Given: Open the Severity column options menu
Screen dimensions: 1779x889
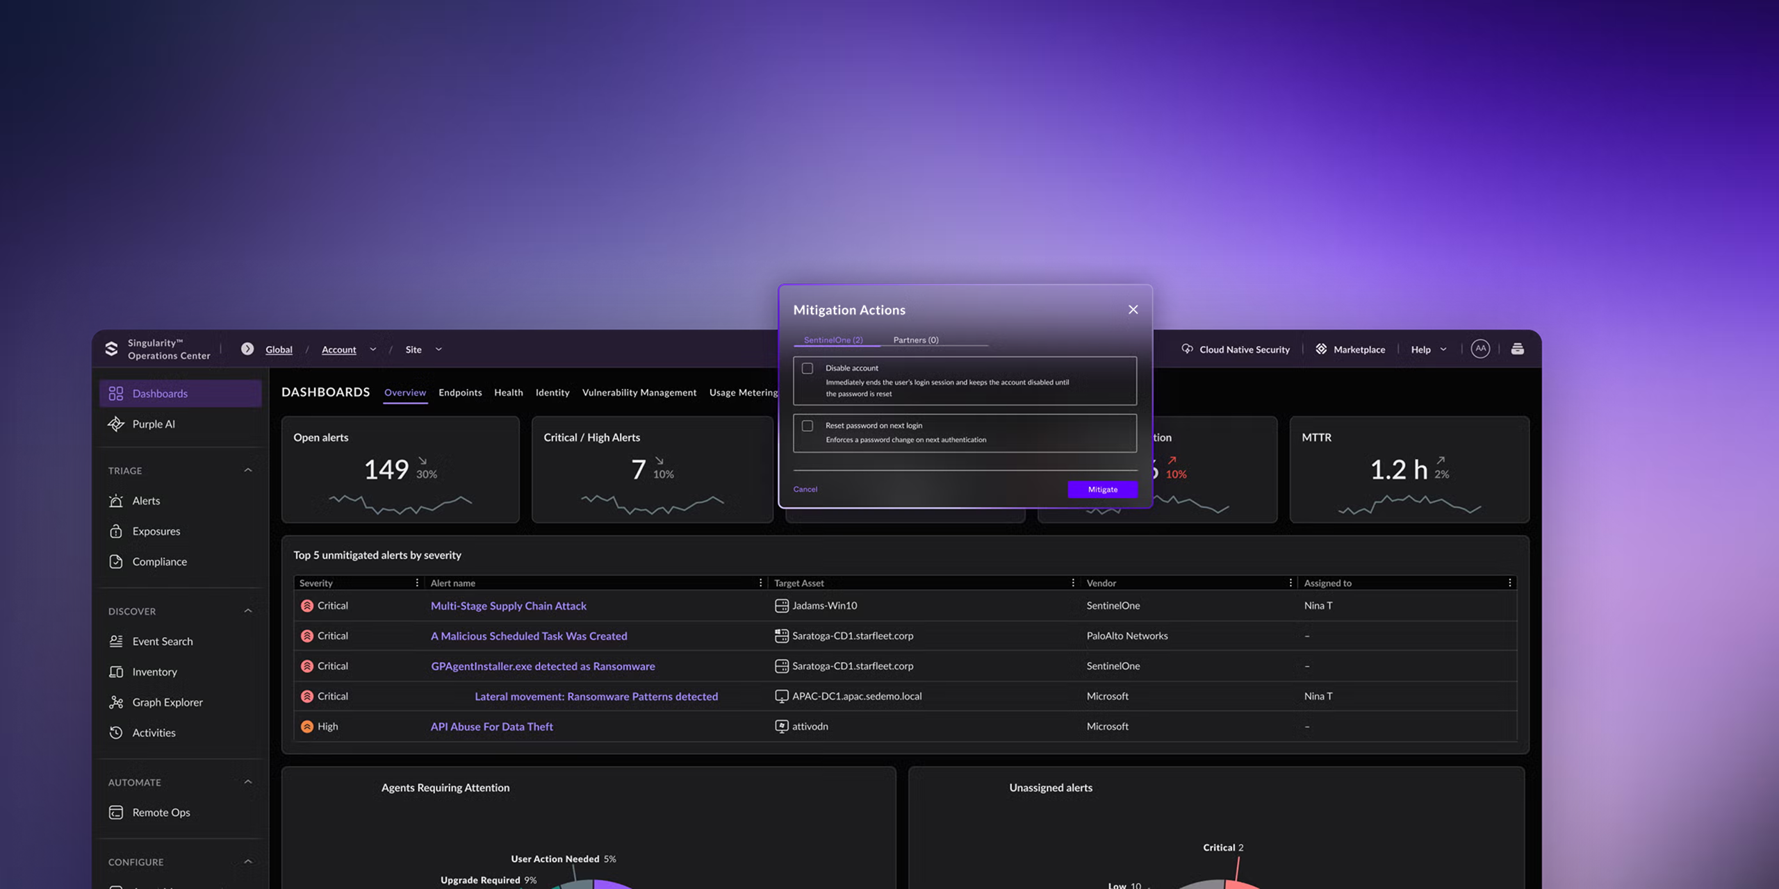Looking at the screenshot, I should [417, 583].
